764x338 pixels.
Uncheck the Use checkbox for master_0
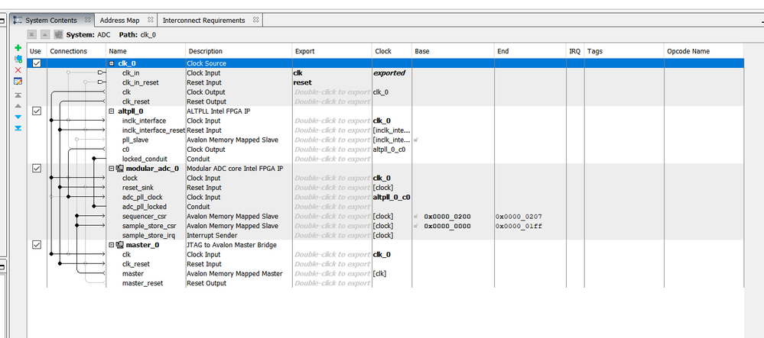37,245
